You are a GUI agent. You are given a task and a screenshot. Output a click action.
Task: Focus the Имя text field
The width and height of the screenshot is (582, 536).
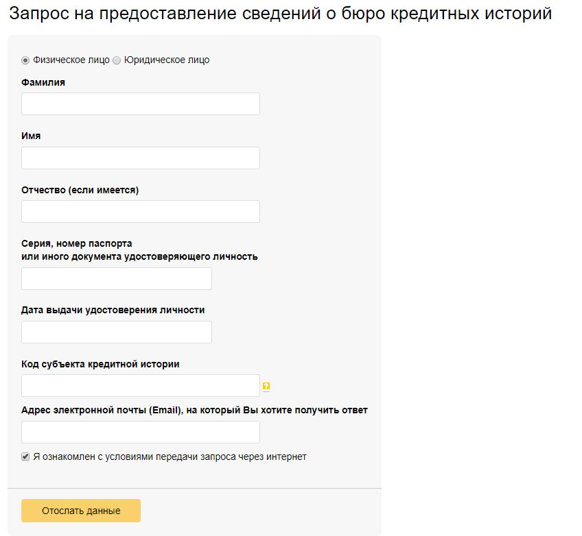[x=140, y=158]
